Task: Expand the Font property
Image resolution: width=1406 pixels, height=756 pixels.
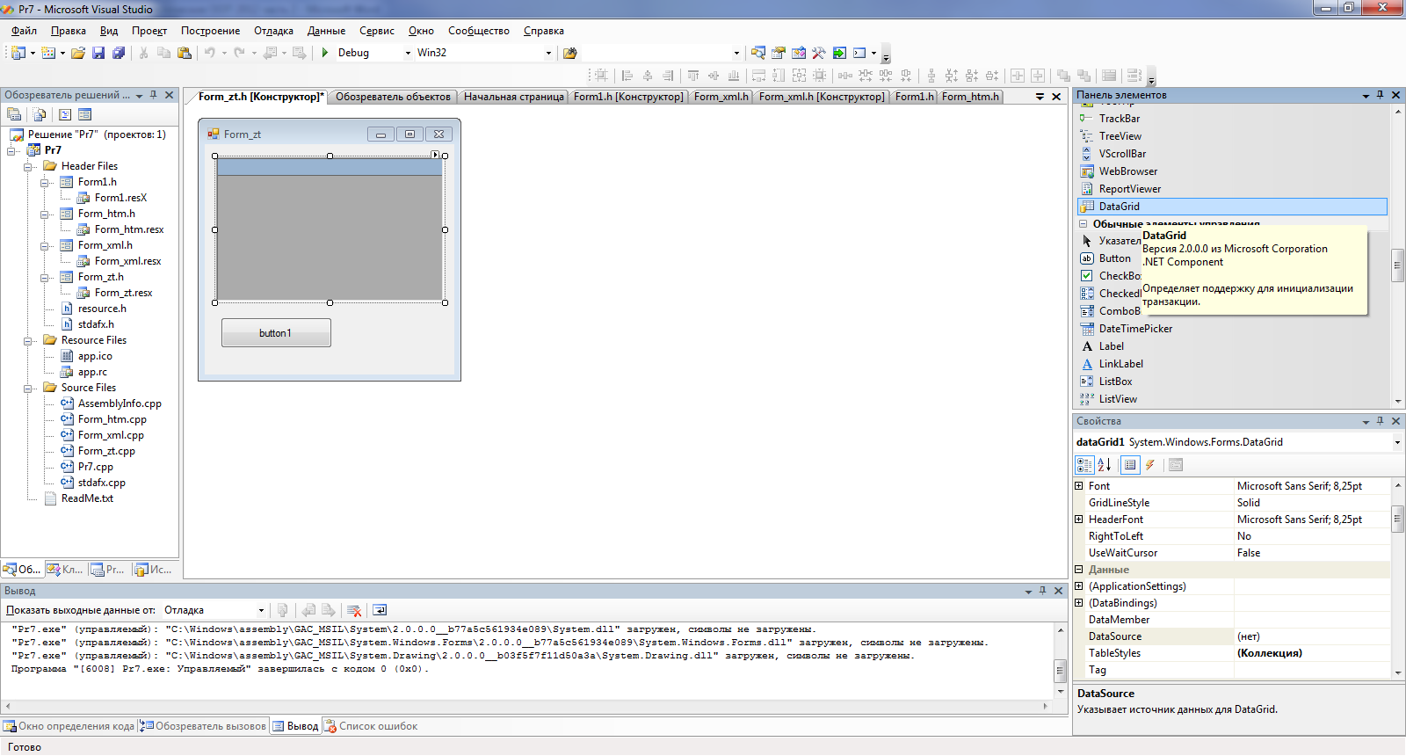Action: pos(1079,486)
